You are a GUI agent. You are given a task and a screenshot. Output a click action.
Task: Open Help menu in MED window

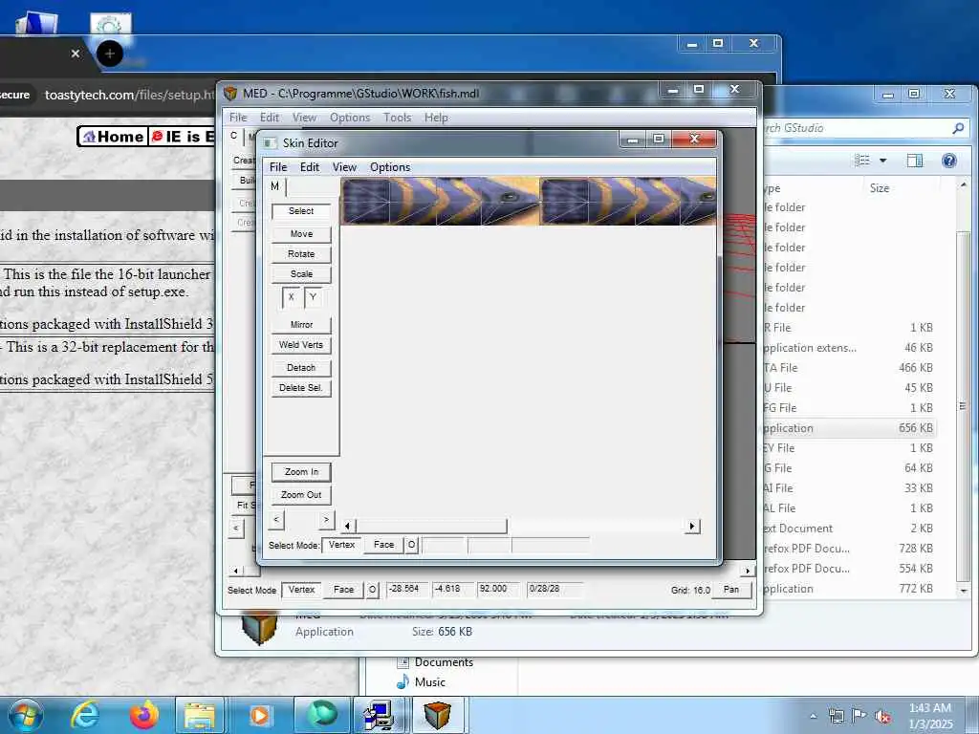[436, 118]
